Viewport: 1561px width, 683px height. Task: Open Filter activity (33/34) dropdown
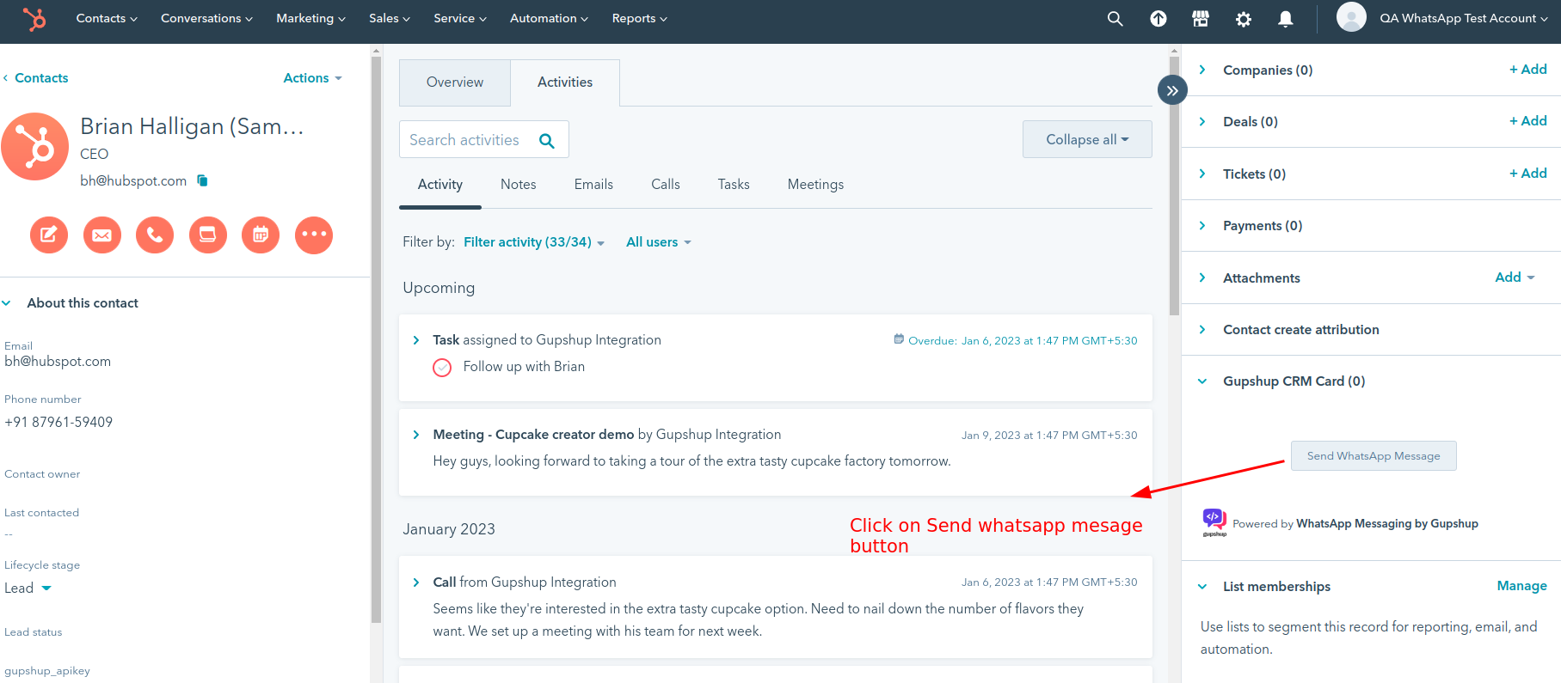[x=534, y=242]
